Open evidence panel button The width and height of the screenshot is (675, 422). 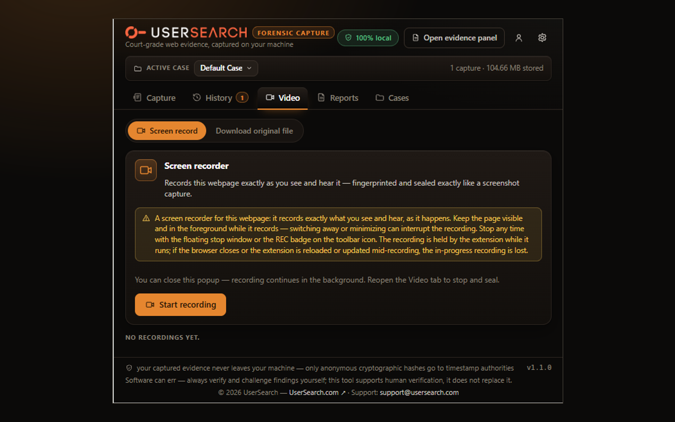click(x=454, y=38)
